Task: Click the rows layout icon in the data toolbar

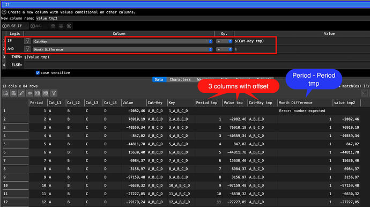Action: [x=46, y=93]
